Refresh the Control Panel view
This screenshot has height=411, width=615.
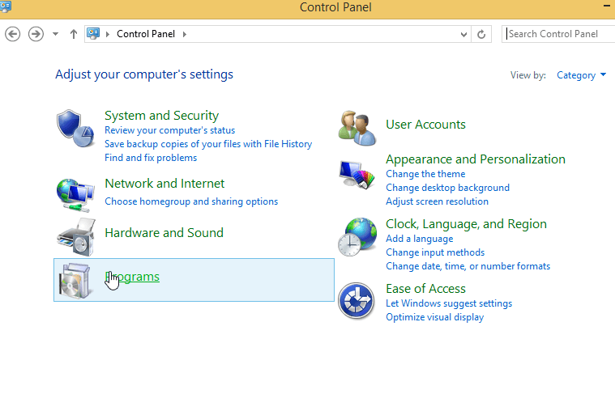pyautogui.click(x=481, y=35)
